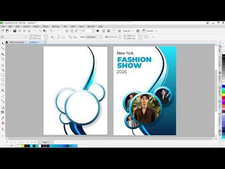Select the Artistic Media tool
Image resolution: width=225 pixels, height=169 pixels.
tap(3, 70)
